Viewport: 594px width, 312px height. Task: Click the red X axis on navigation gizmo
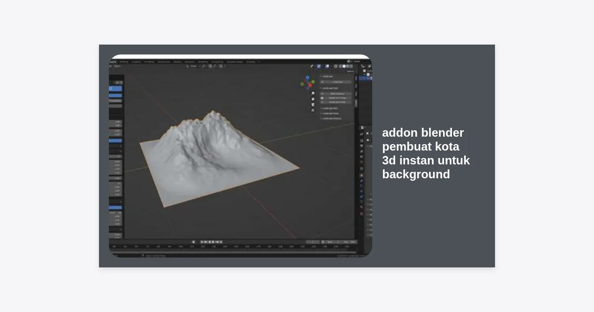click(x=310, y=85)
